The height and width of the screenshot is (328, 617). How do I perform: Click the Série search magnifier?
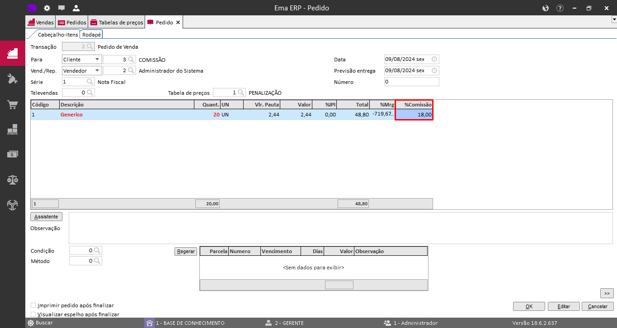tap(90, 82)
